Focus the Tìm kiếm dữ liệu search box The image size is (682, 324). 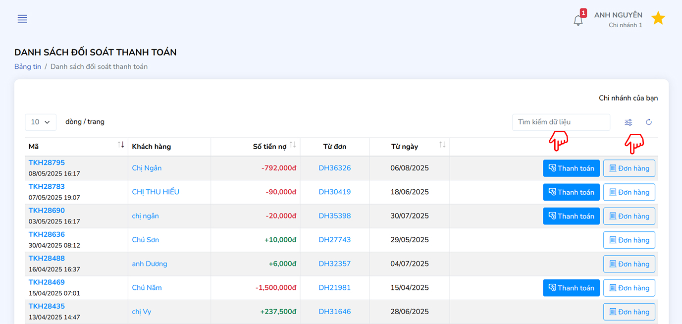tap(561, 122)
